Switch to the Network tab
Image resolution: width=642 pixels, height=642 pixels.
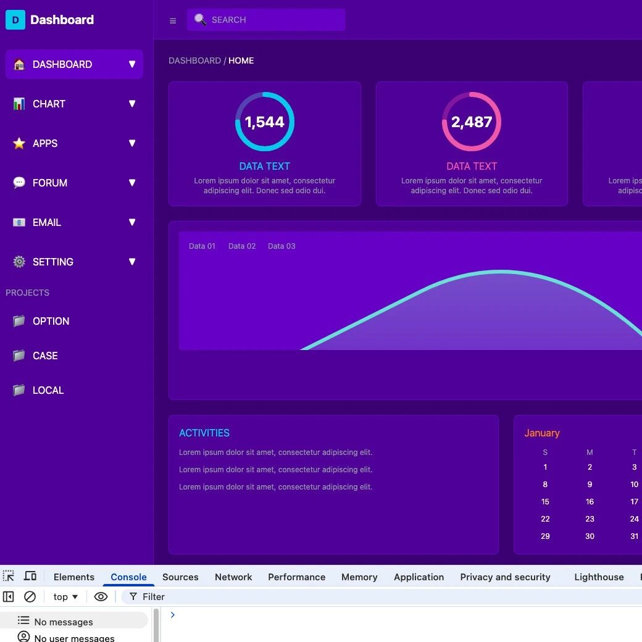[233, 577]
